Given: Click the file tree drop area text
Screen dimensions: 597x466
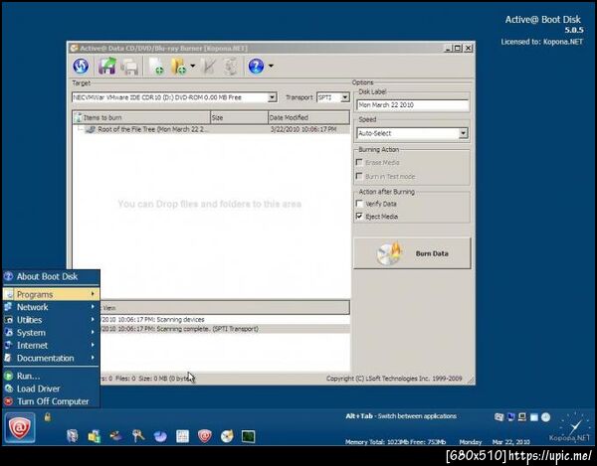Looking at the screenshot, I should [x=209, y=204].
